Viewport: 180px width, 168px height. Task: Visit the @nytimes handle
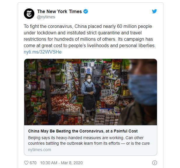point(46,17)
